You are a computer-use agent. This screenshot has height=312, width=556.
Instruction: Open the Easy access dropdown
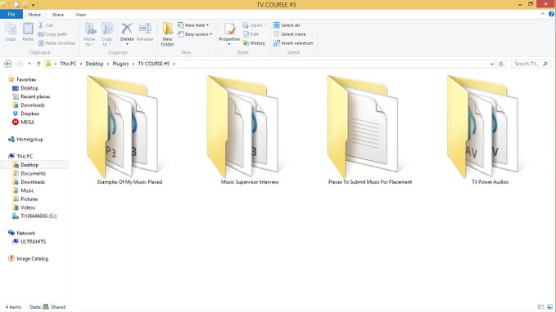(x=195, y=34)
